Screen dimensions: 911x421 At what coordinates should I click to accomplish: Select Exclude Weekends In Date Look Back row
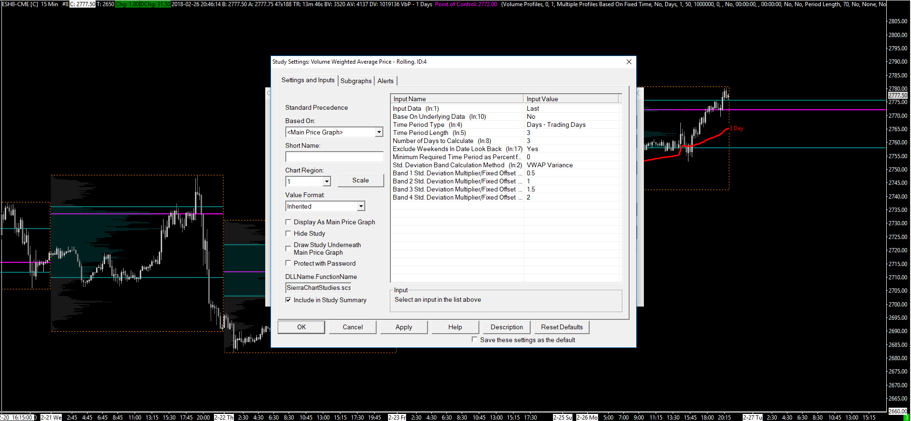tap(506, 149)
